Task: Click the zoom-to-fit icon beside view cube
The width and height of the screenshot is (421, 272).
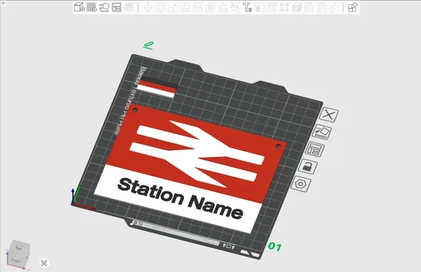Action: tap(44, 263)
